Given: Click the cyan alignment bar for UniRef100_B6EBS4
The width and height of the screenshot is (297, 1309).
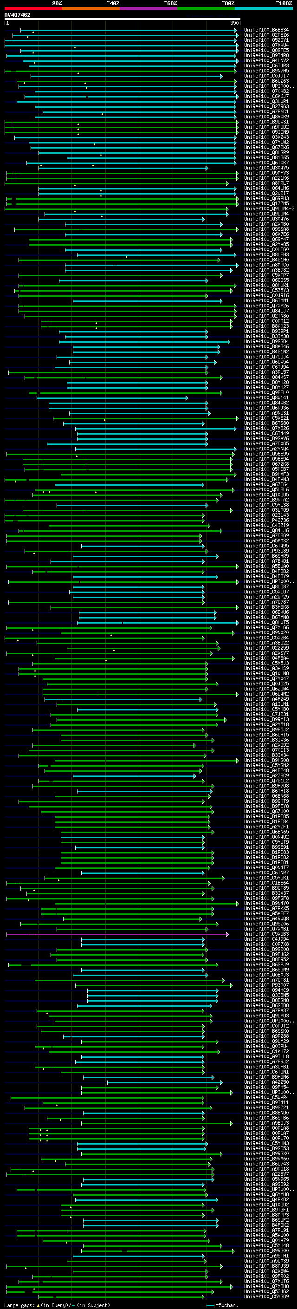Looking at the screenshot, I should (129, 31).
